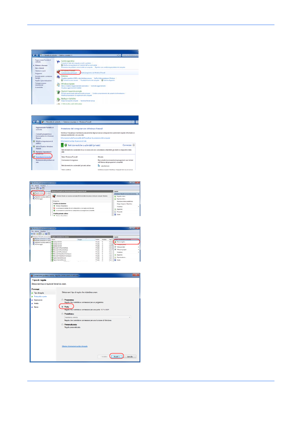
Task: Collapse Azioni pane header in overview window
Action: pos(139,194)
